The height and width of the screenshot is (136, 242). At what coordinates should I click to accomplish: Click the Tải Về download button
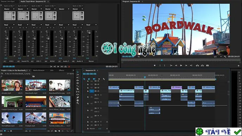pyautogui.click(x=218, y=132)
